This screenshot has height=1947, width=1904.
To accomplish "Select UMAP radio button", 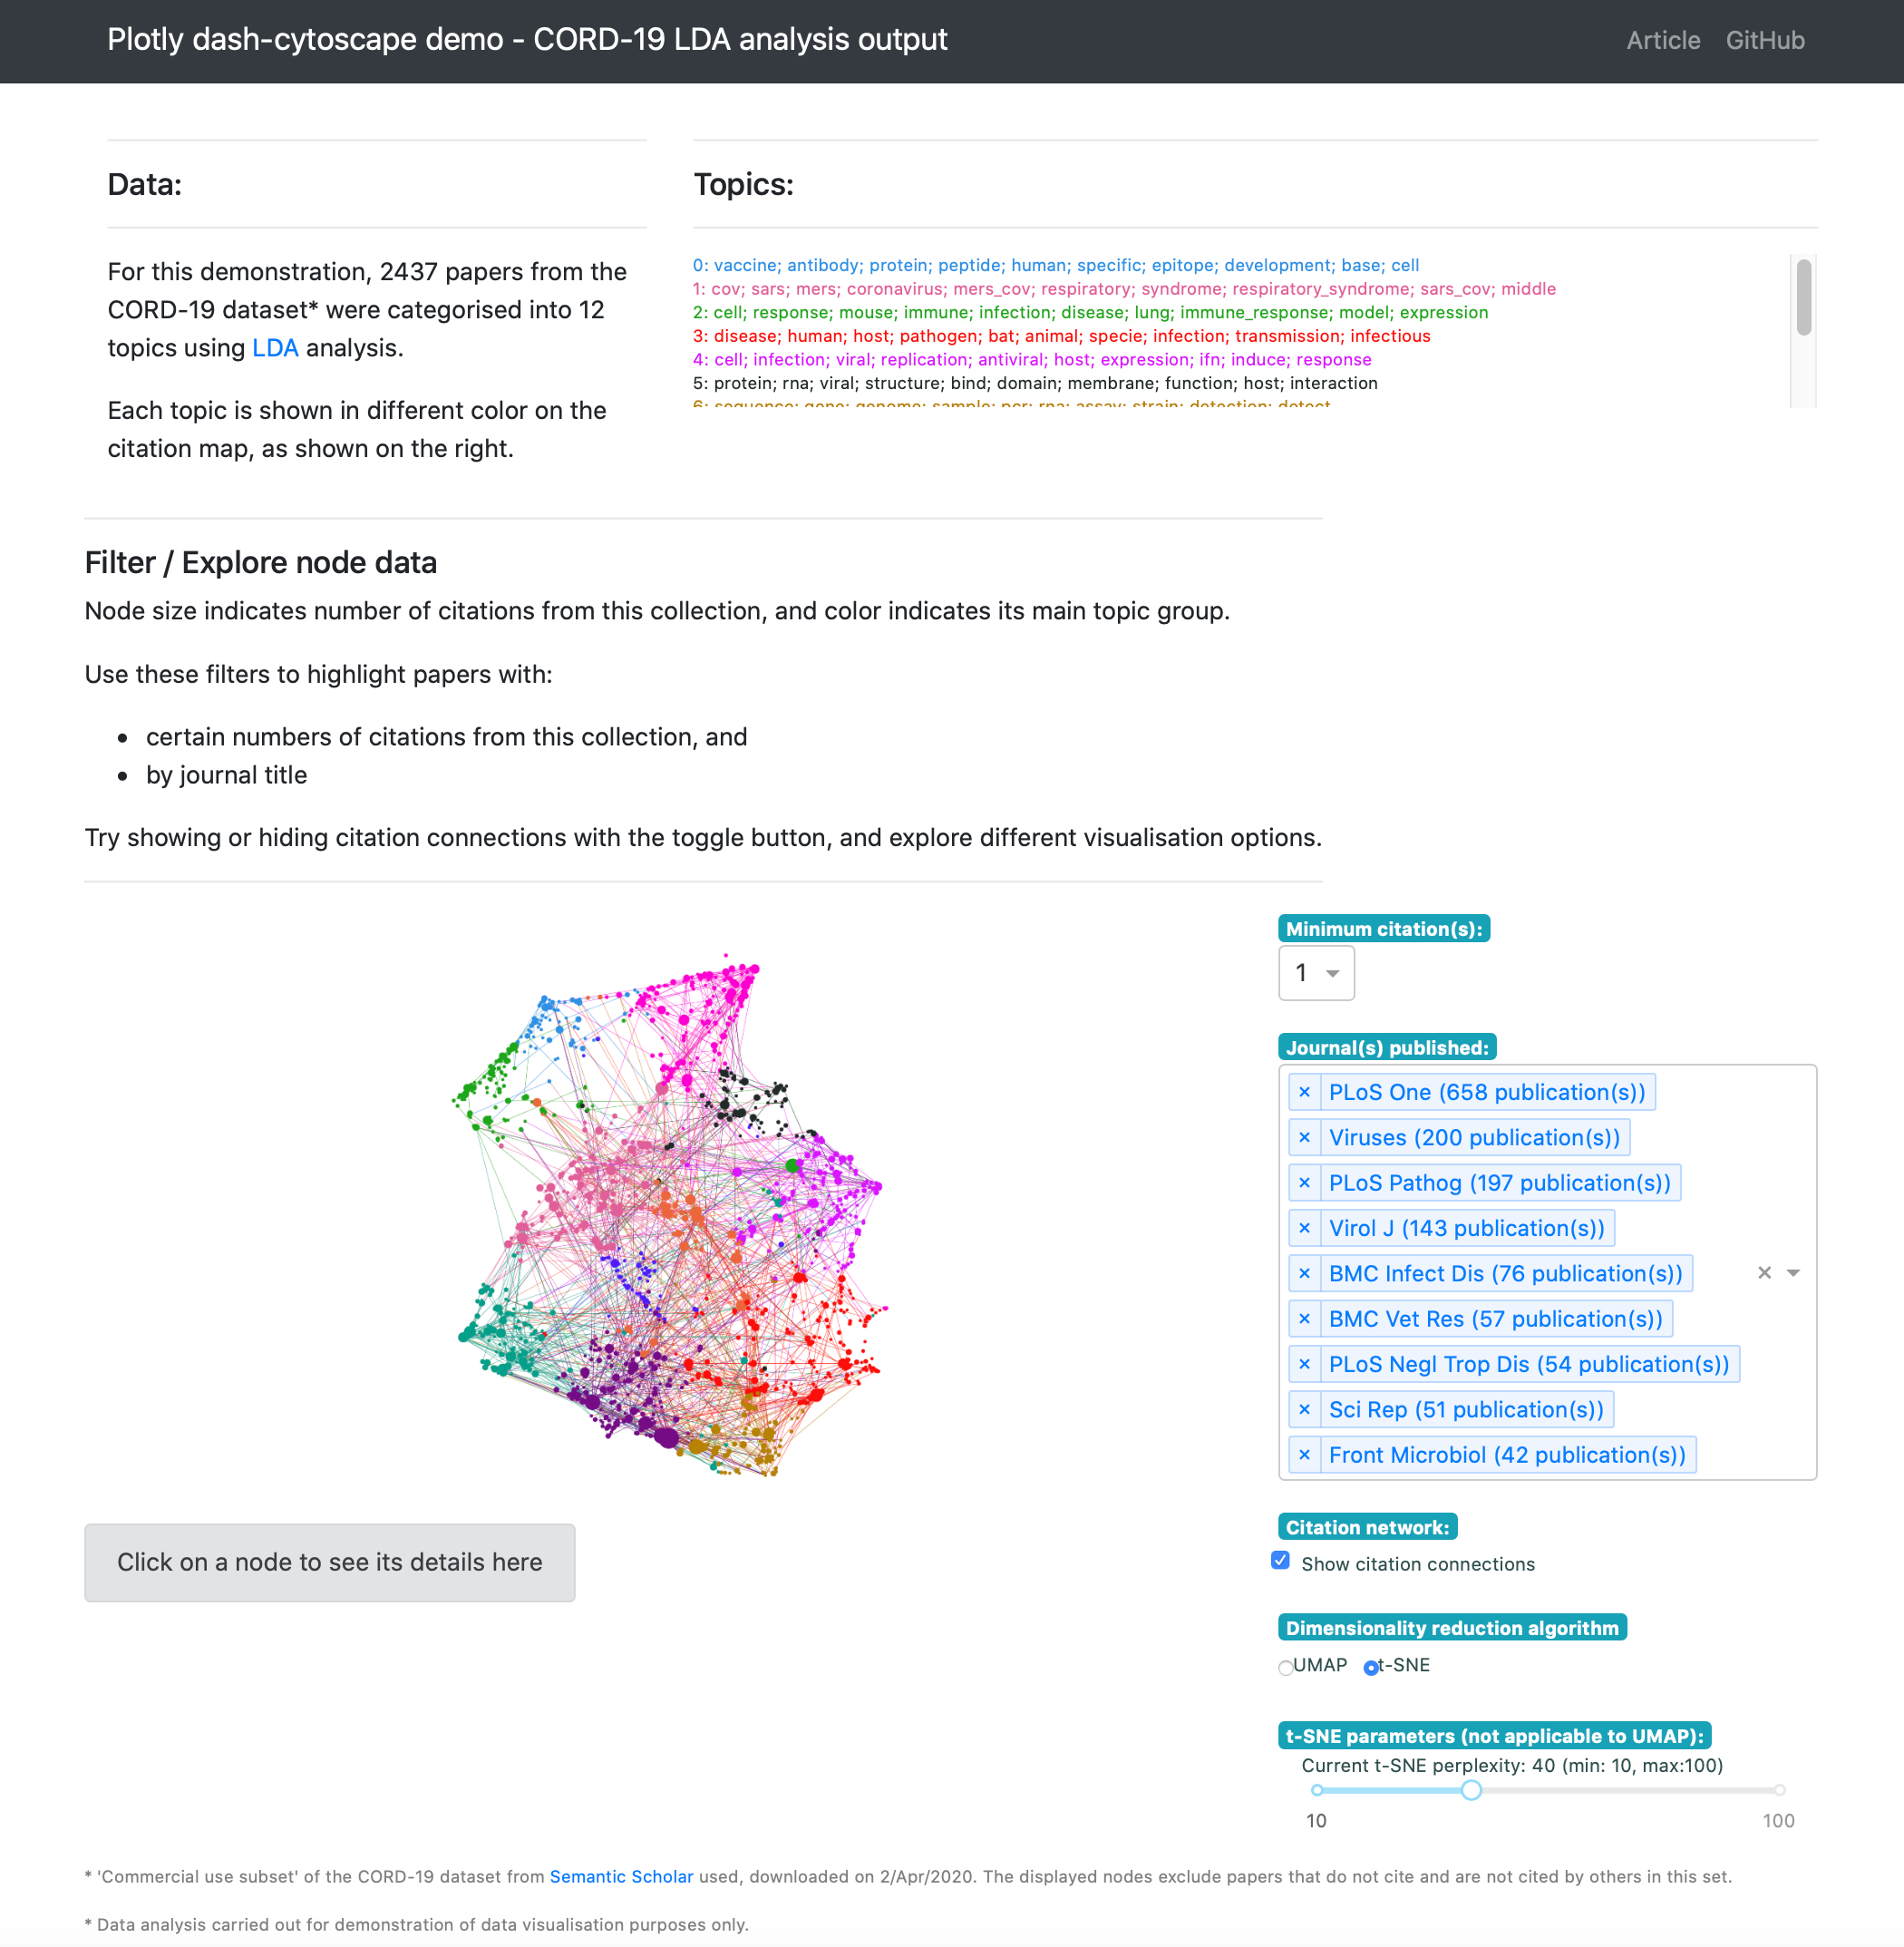I will [1286, 1667].
